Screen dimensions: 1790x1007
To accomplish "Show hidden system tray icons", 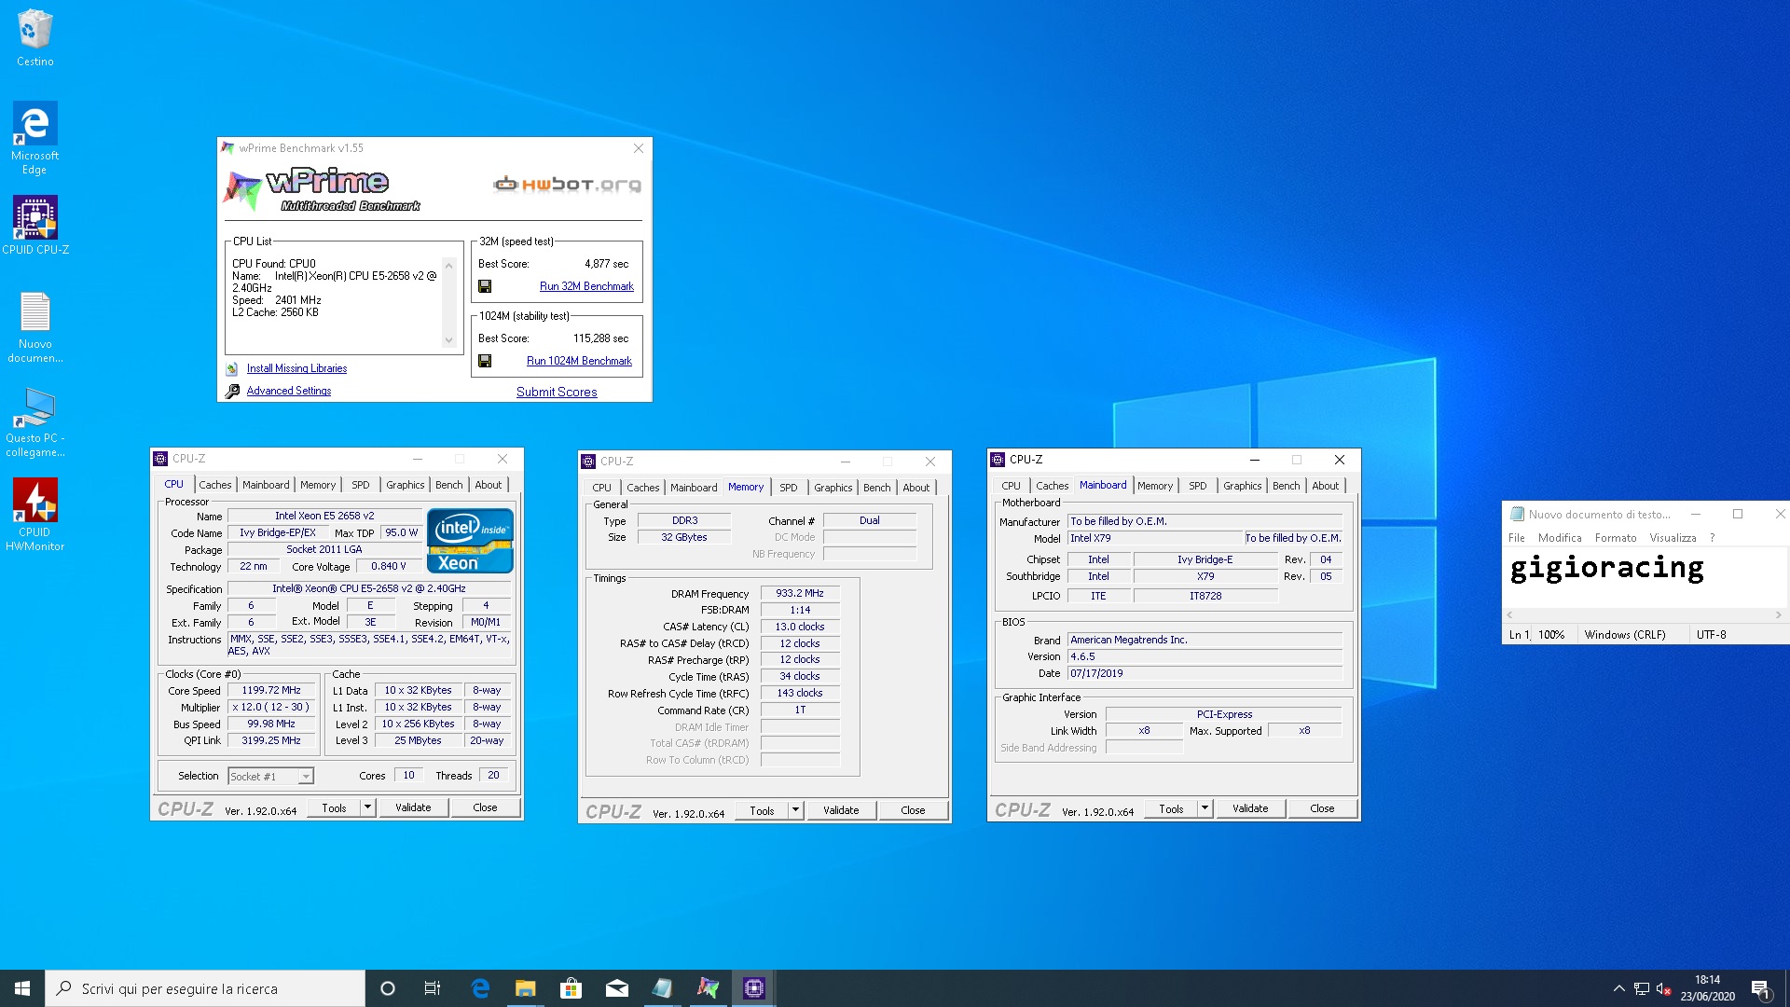I will (x=1618, y=988).
